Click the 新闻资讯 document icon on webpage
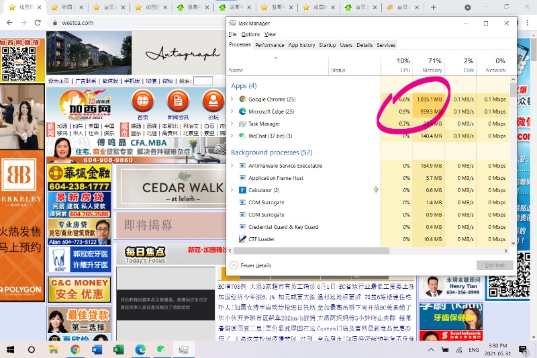The image size is (537, 358). click(178, 101)
